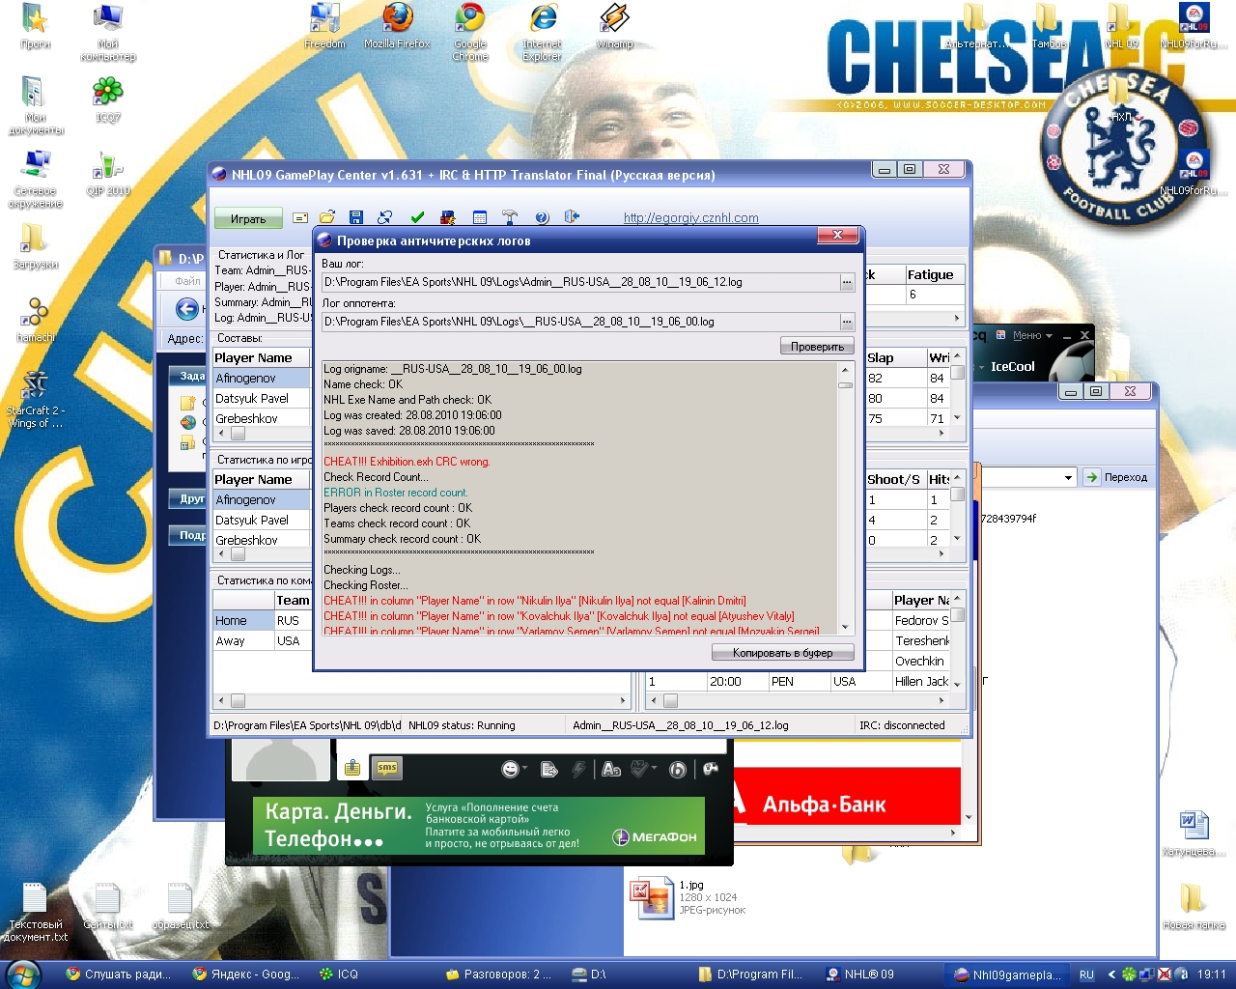Click the Slap column header
Viewport: 1236px width, 989px height.
pos(895,357)
